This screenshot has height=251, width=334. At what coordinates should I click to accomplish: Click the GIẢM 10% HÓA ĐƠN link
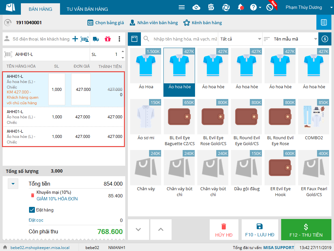(x=57, y=199)
